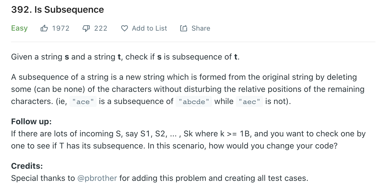Click the Share text label
Image resolution: width=387 pixels, height=193 pixels.
201,28
